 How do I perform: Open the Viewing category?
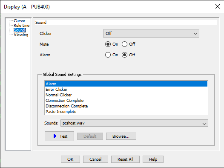[x=21, y=35]
